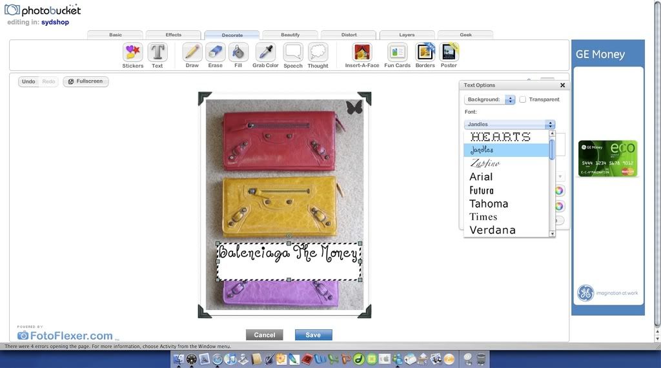Switch to the Beautify tab

[290, 35]
